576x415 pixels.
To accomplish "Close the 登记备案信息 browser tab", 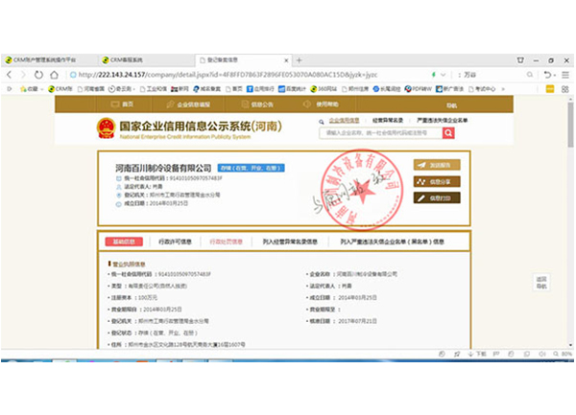I will pyautogui.click(x=284, y=59).
